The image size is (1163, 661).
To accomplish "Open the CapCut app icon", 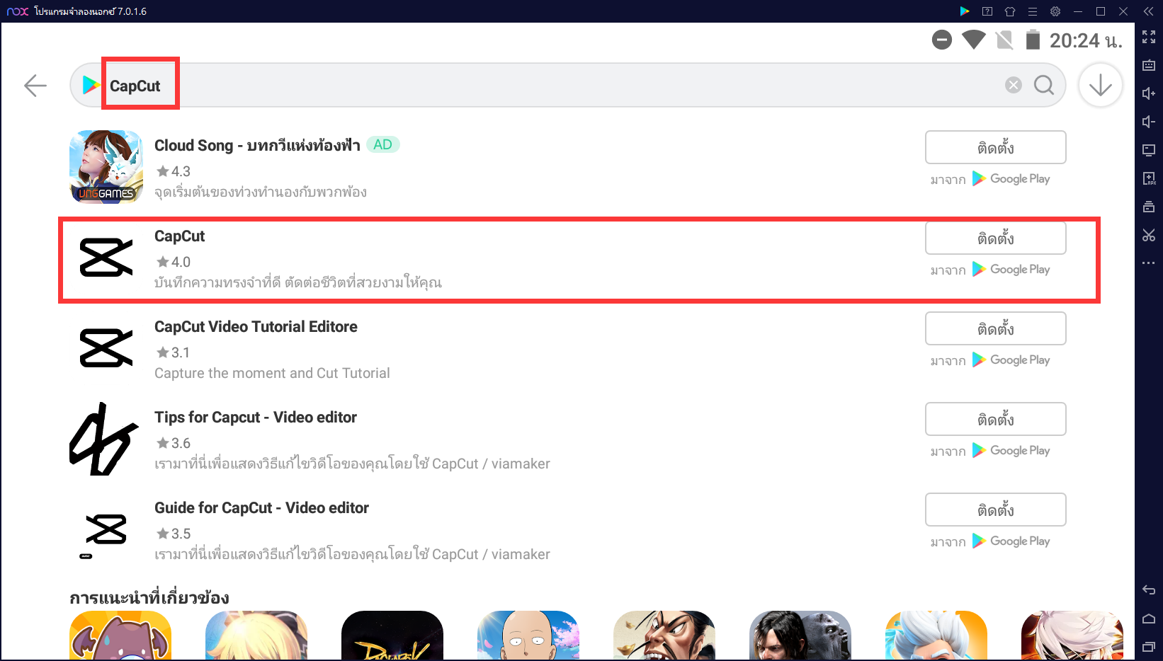I will coord(106,258).
